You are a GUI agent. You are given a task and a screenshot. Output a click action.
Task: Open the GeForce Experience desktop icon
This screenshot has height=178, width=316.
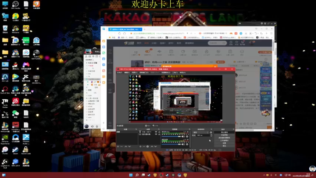pyautogui.click(x=5, y=139)
